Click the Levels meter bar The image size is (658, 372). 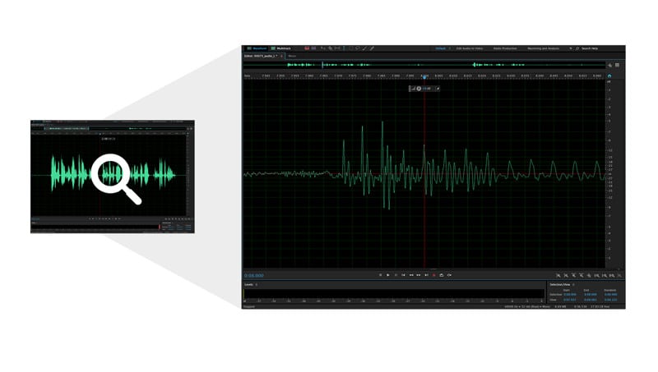pos(394,294)
